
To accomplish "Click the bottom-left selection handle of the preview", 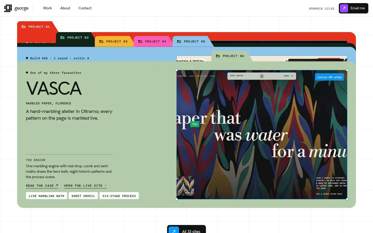I will click(x=177, y=199).
